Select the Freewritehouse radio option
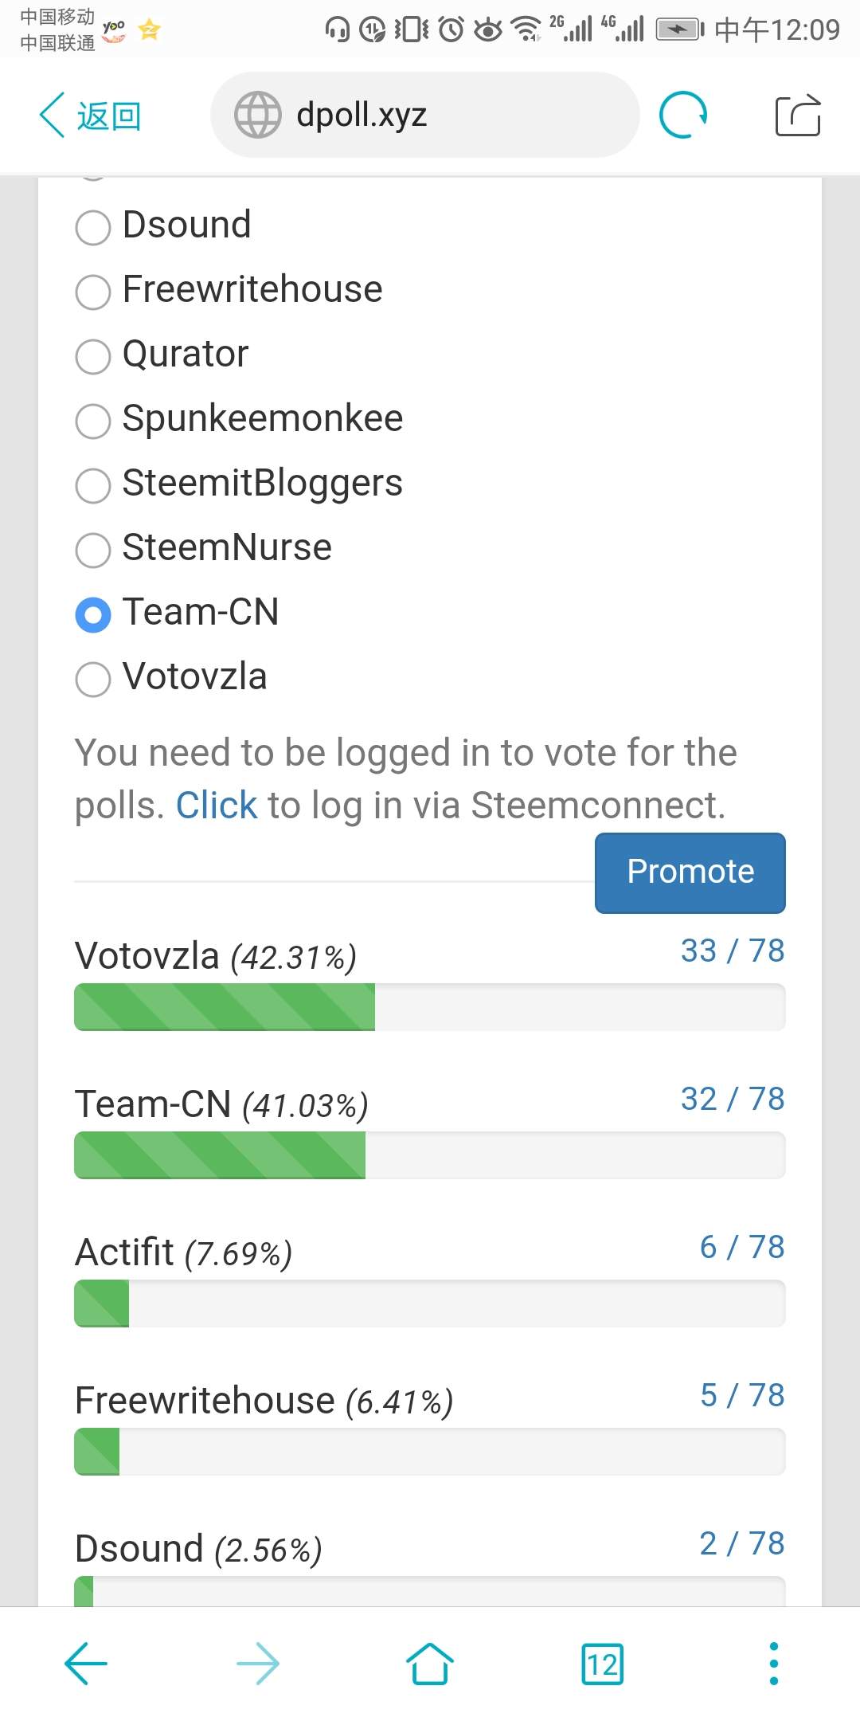860x1721 pixels. click(x=93, y=292)
